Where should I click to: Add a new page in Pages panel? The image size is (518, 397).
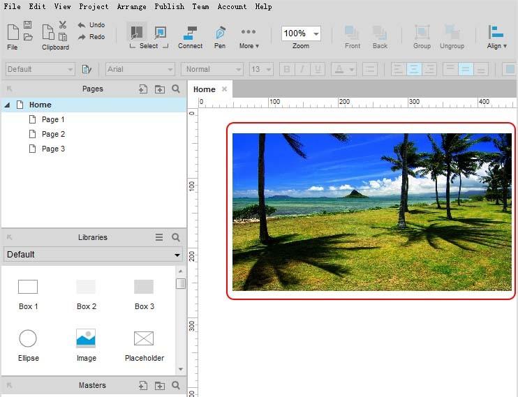(142, 89)
